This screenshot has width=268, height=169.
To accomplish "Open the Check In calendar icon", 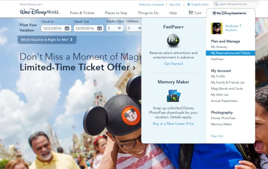I will (67, 28).
